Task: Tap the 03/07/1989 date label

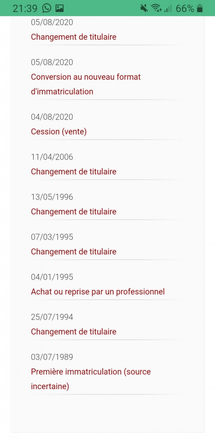Action: 52,357
